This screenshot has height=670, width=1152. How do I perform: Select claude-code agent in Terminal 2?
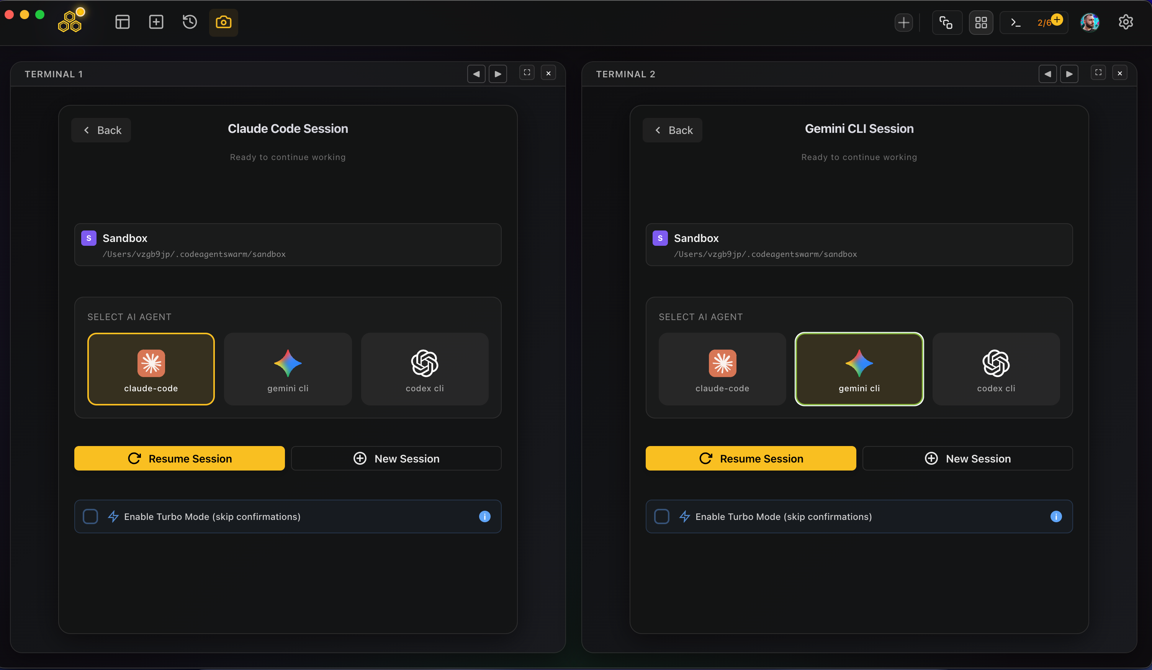(x=722, y=369)
